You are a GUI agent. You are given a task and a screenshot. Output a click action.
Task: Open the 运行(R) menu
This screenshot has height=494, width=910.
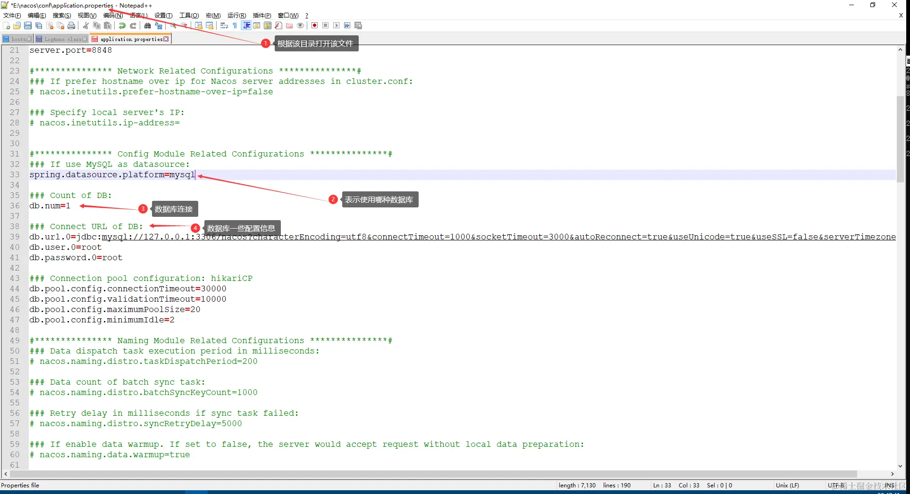coord(236,16)
